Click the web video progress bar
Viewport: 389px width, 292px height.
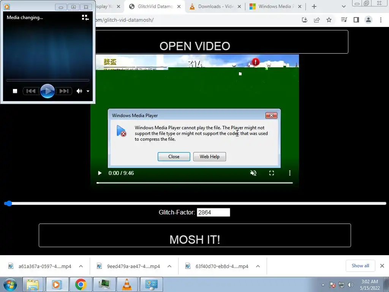[x=195, y=183]
